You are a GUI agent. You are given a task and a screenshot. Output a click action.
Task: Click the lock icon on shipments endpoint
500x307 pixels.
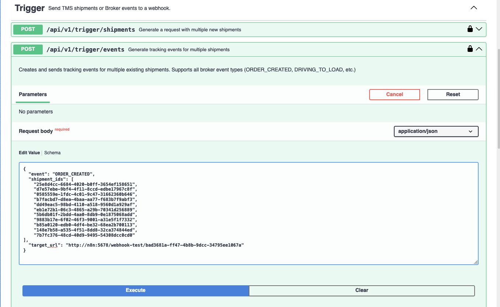pos(470,29)
